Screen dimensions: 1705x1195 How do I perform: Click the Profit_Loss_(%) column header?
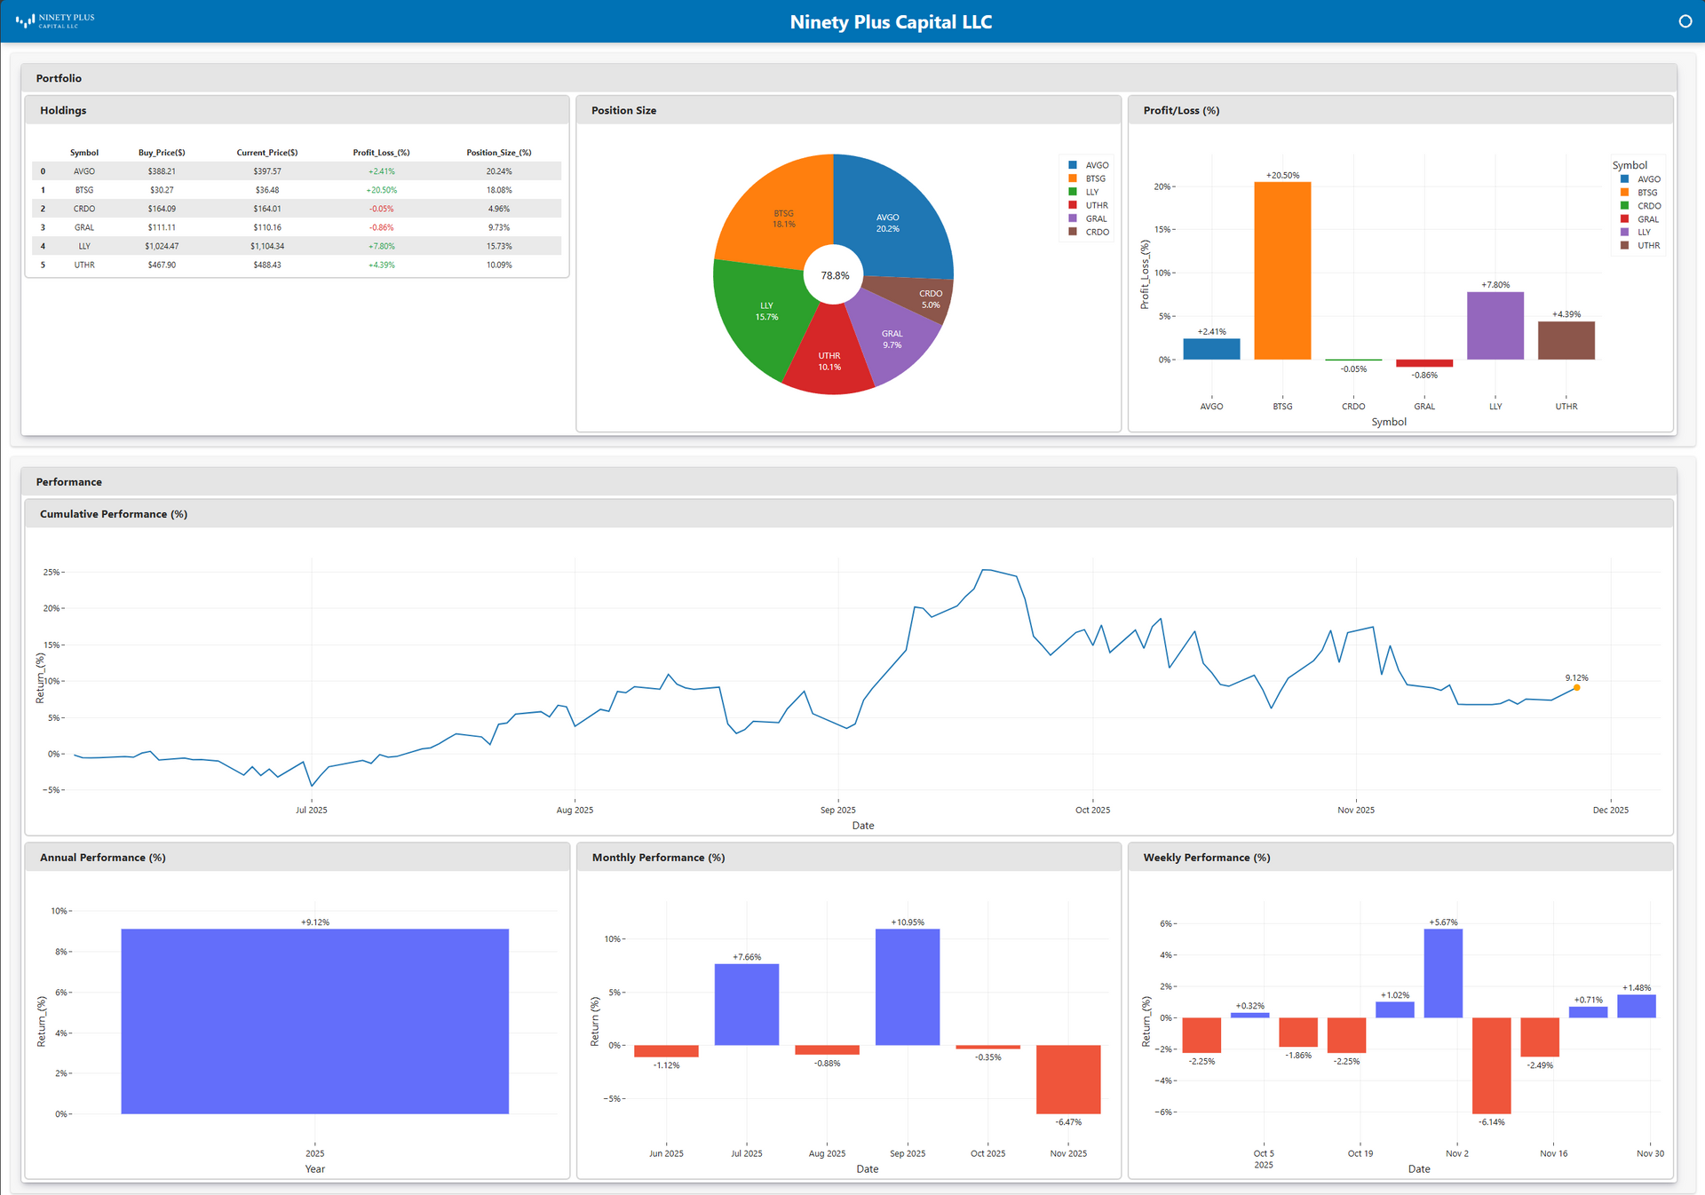tap(381, 153)
